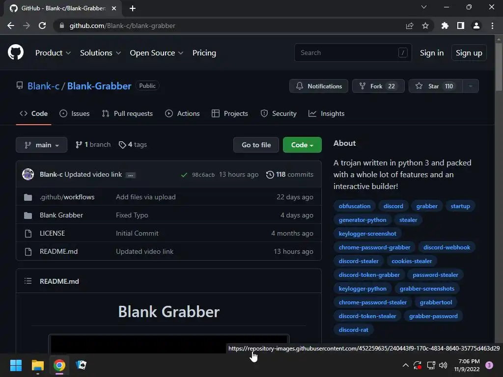This screenshot has height=377, width=503.
Task: Click the Sign up button
Action: tap(469, 53)
